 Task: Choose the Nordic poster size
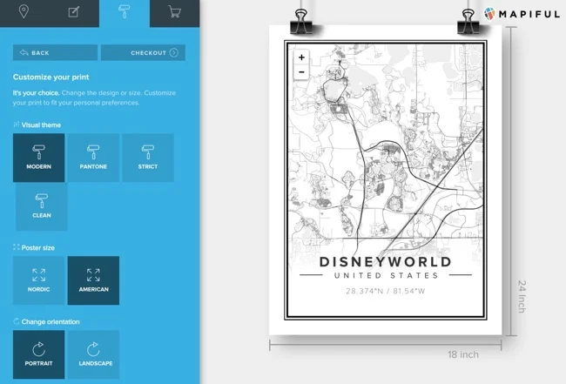[x=39, y=280]
